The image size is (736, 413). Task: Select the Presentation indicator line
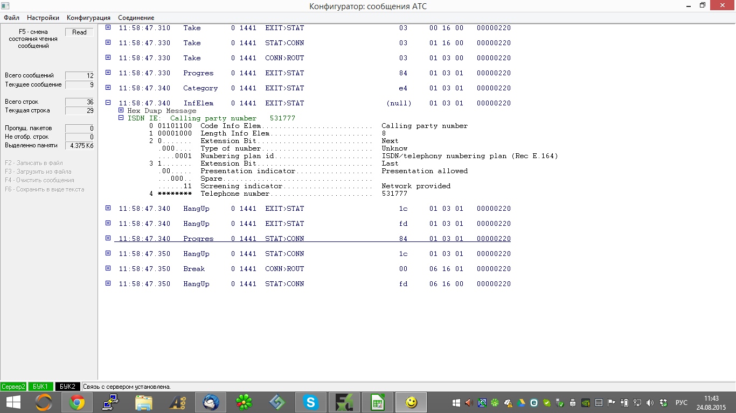click(x=313, y=171)
